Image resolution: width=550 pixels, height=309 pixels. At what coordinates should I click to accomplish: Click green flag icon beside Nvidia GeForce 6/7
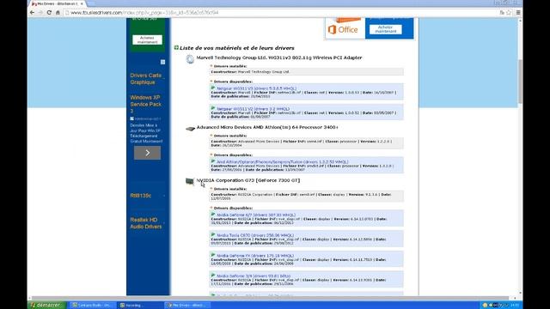point(213,215)
